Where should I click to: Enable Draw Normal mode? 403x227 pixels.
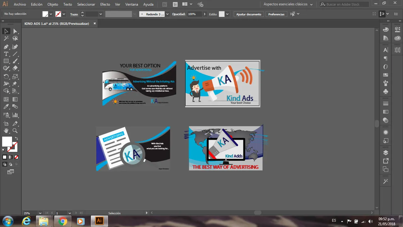5,164
